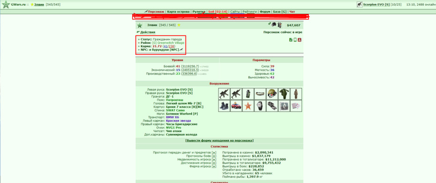
Task: Click the $47,607 money amount
Action: [x=293, y=25]
